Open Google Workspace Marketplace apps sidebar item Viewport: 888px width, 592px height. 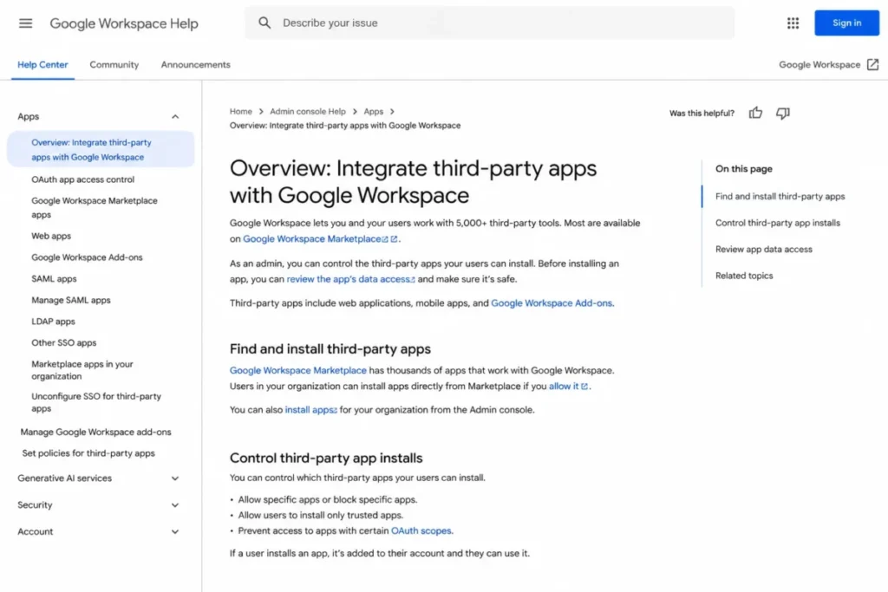point(94,208)
